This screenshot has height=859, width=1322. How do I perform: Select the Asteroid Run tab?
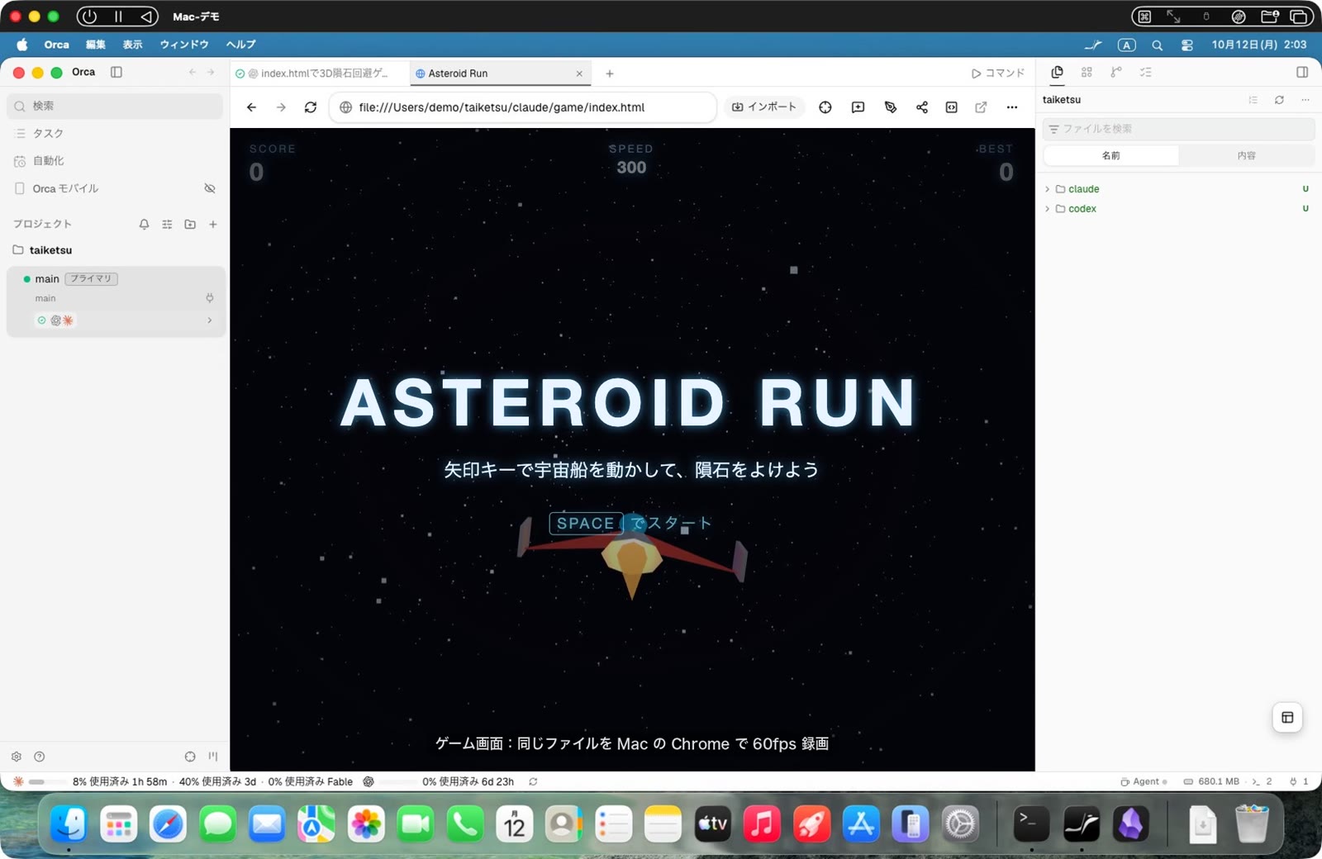pos(500,74)
